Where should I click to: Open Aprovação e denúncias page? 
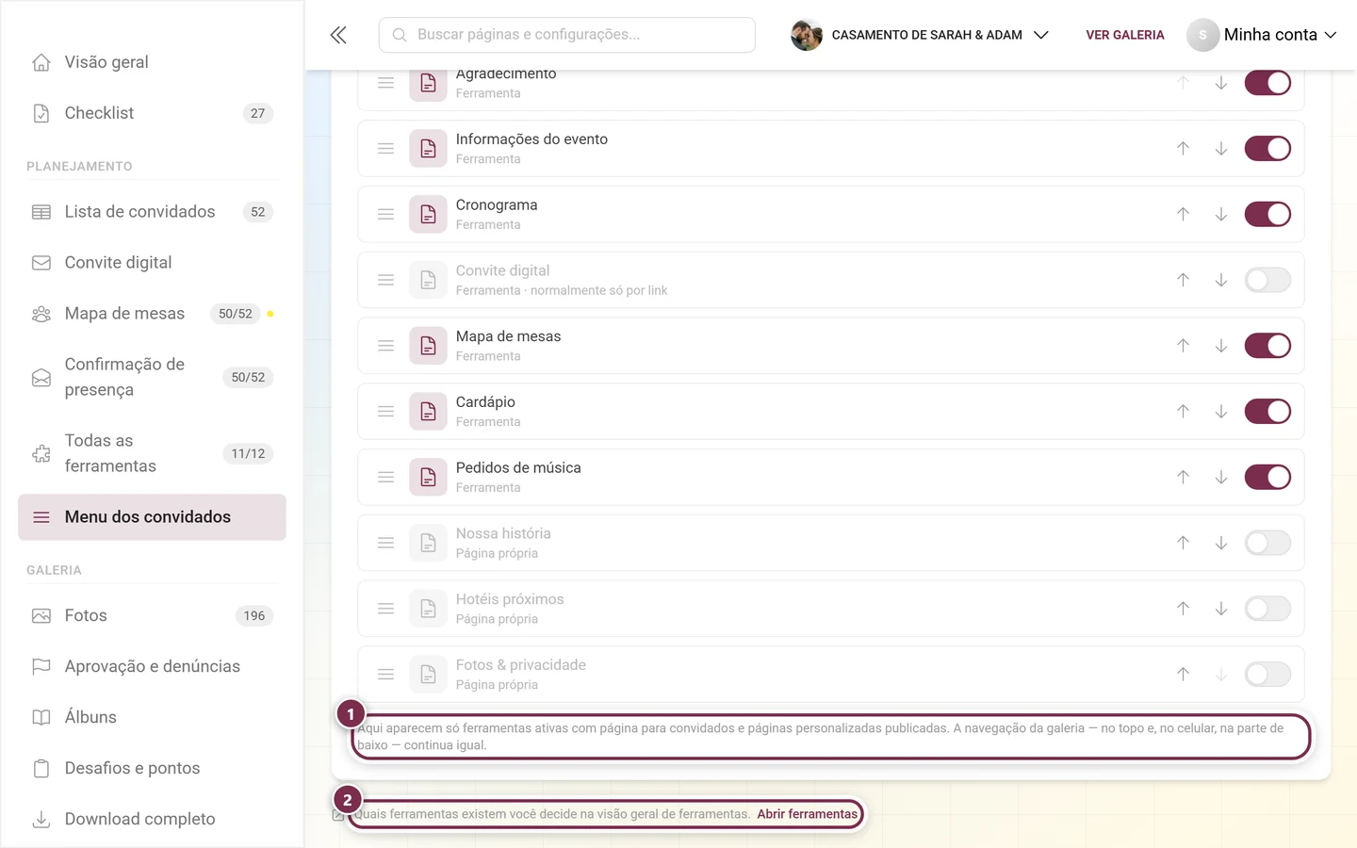pos(152,667)
